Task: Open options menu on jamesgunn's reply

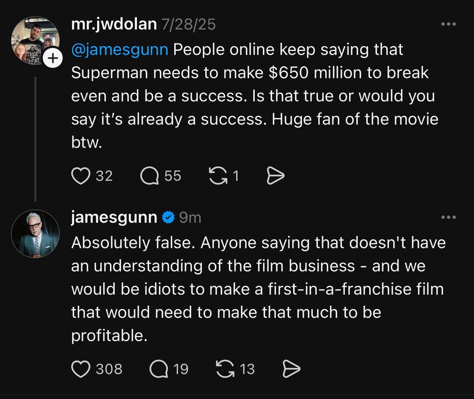Action: (x=448, y=216)
